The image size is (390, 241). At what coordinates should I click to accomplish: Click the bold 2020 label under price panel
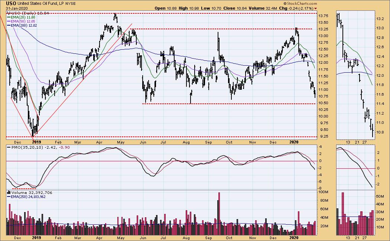pyautogui.click(x=294, y=142)
